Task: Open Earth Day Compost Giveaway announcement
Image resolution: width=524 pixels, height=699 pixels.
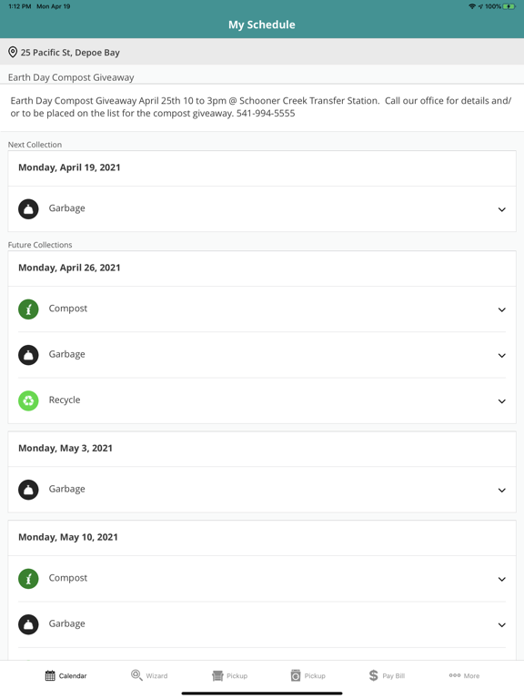Action: tap(262, 107)
